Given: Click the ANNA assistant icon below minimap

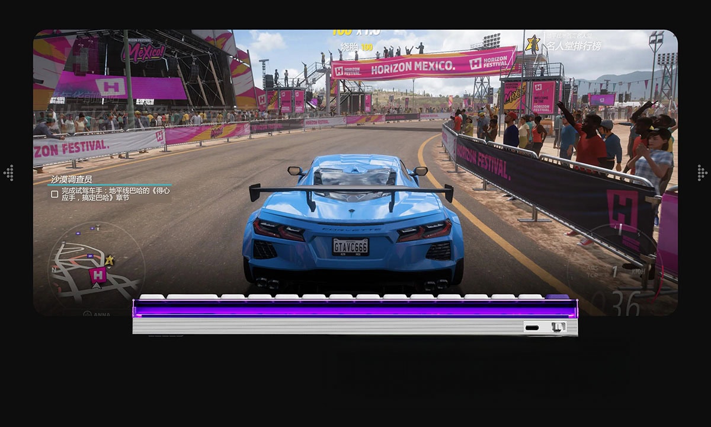Looking at the screenshot, I should pos(84,314).
